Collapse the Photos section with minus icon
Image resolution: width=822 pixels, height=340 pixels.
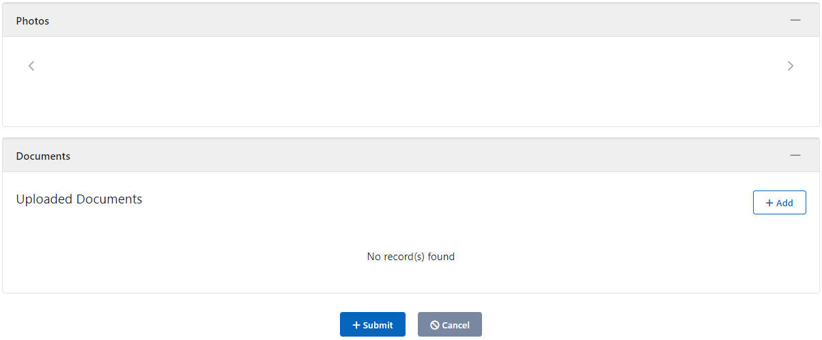coord(795,20)
